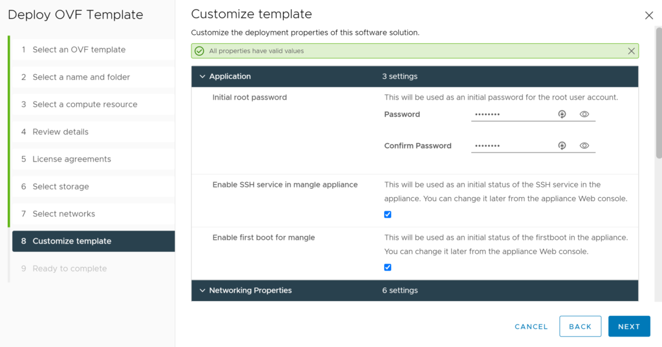Collapse the Application settings section

202,76
